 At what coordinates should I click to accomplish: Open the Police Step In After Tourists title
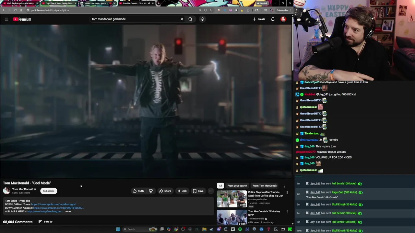coord(265,194)
